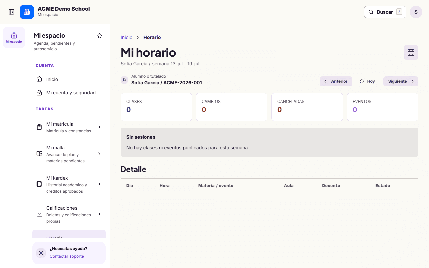This screenshot has height=268, width=429.
Task: Open the Buscar search box
Action: [x=385, y=12]
